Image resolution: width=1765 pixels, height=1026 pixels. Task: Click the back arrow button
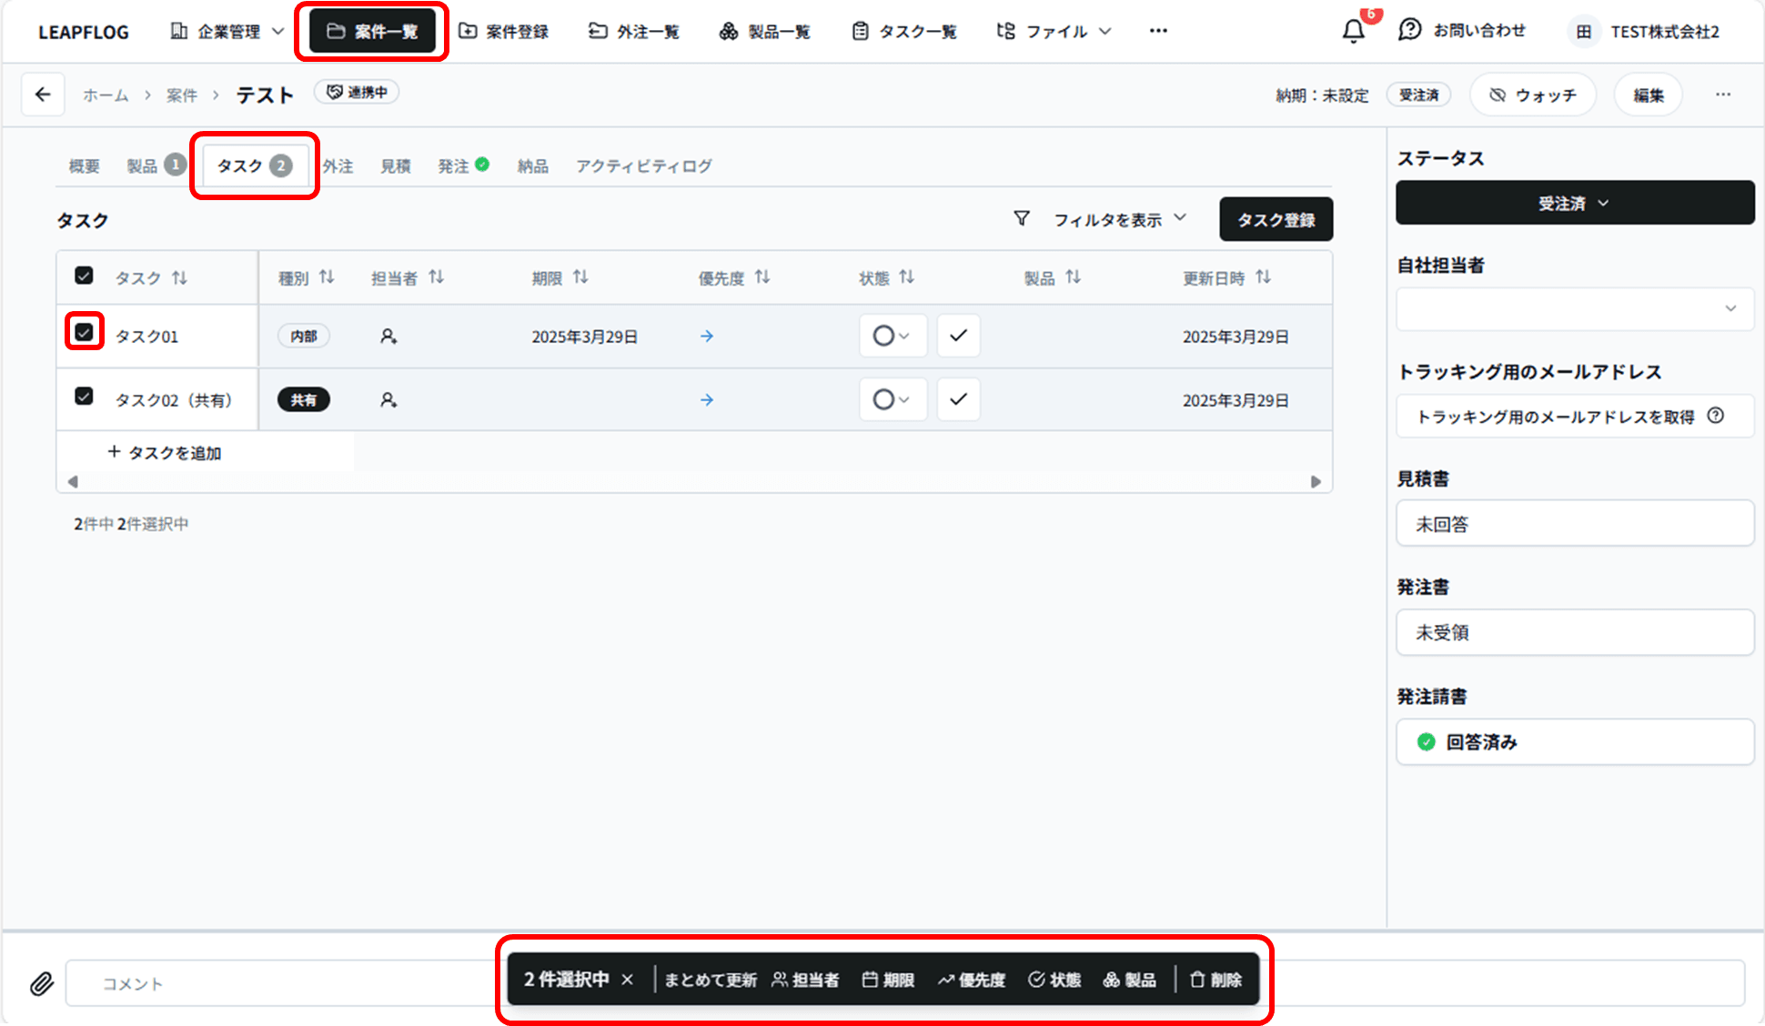tap(43, 95)
